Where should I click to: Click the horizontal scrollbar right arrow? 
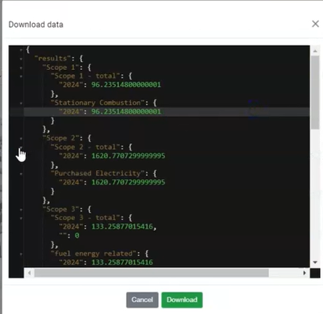(x=305, y=273)
